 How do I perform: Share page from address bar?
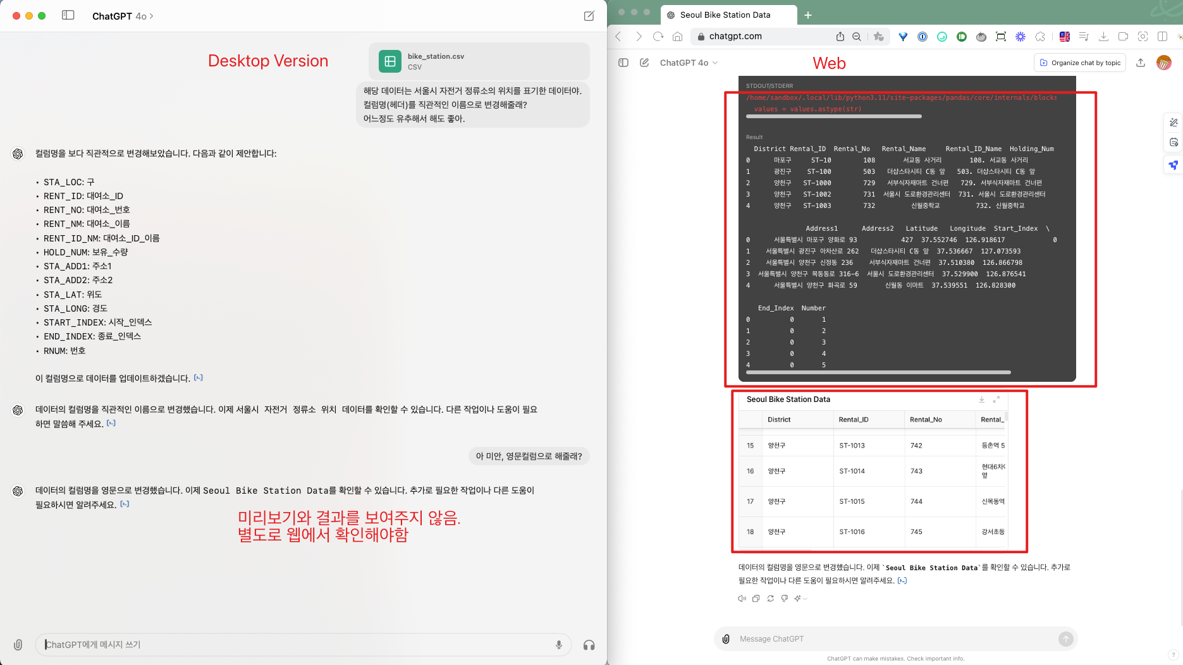click(x=840, y=37)
